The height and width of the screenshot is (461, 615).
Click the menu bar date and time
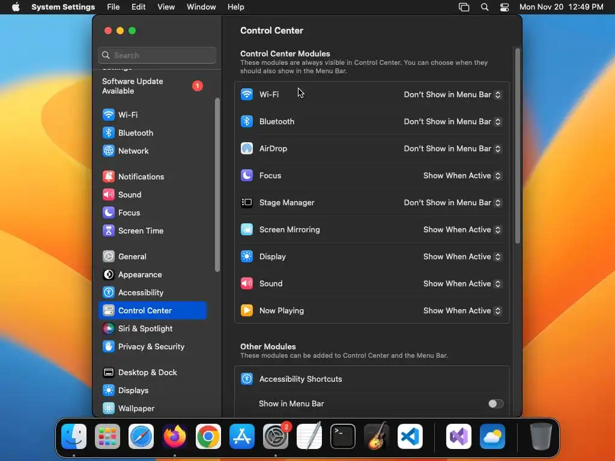coord(562,7)
